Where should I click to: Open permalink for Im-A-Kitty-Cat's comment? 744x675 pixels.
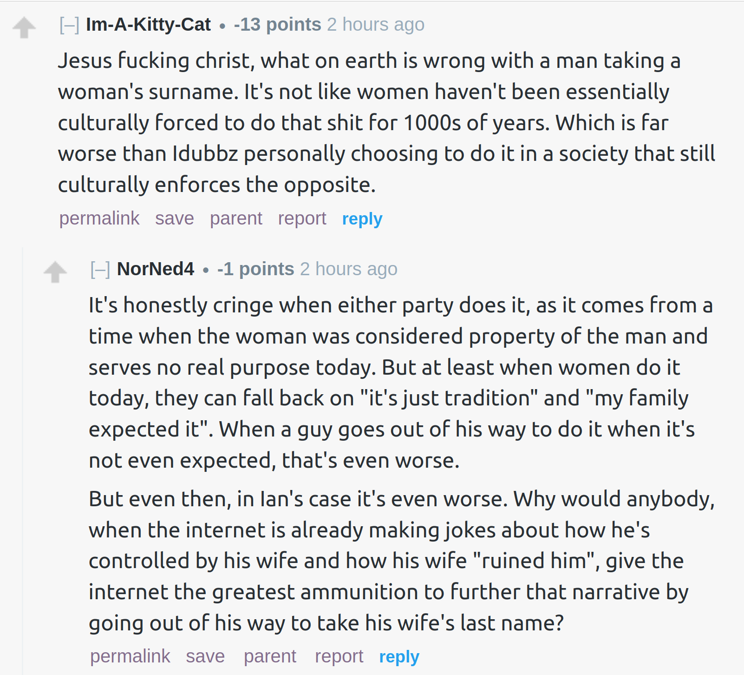click(x=99, y=218)
